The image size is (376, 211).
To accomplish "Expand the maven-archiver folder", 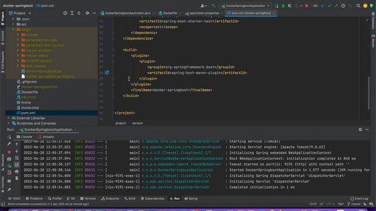I will click(x=18, y=50).
